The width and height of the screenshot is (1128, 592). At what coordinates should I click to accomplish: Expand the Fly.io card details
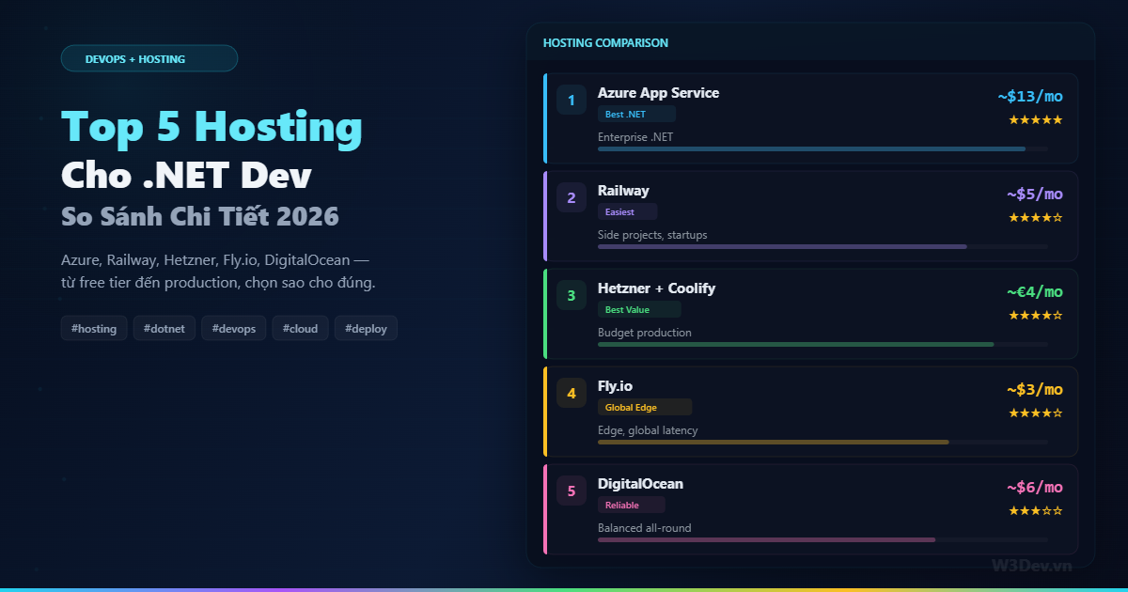tap(808, 411)
